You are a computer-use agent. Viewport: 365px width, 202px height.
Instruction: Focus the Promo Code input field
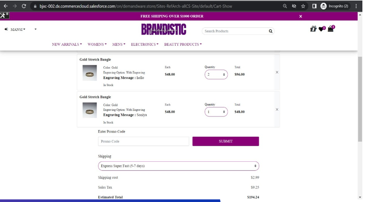click(x=143, y=141)
